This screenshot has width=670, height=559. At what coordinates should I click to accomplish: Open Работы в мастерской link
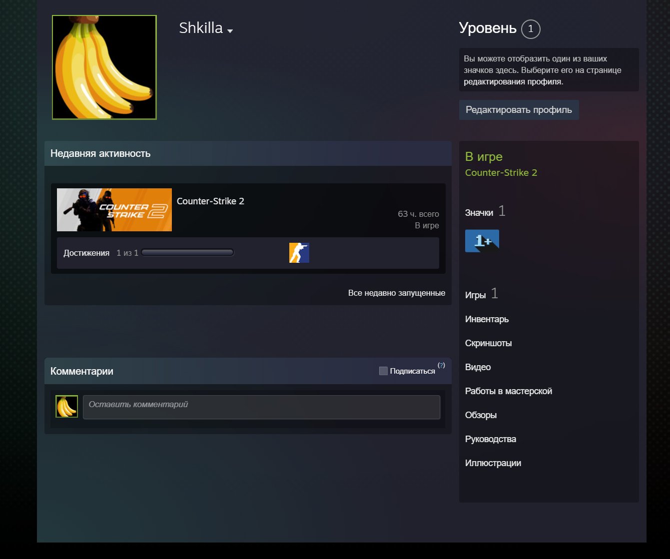click(x=509, y=391)
